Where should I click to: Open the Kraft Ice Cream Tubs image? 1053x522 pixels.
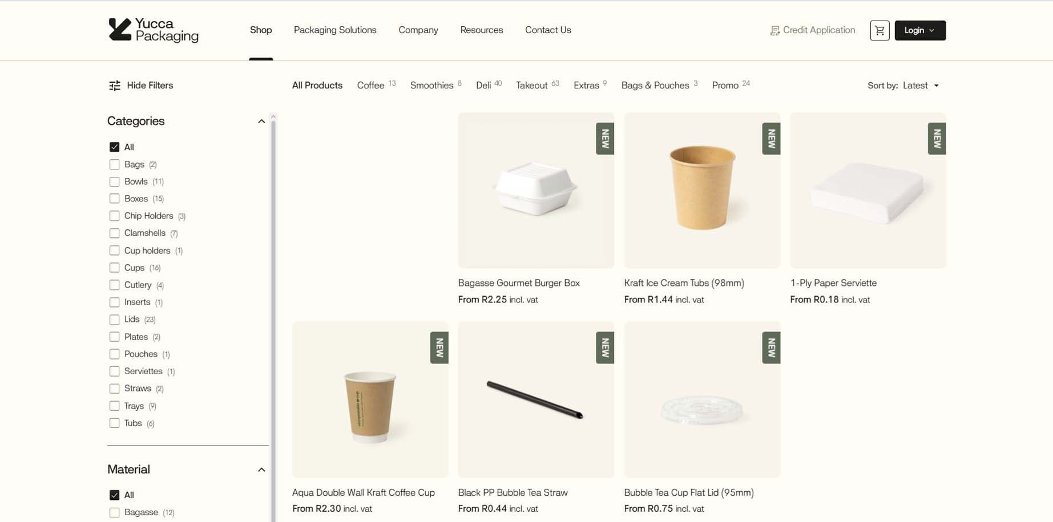click(702, 191)
